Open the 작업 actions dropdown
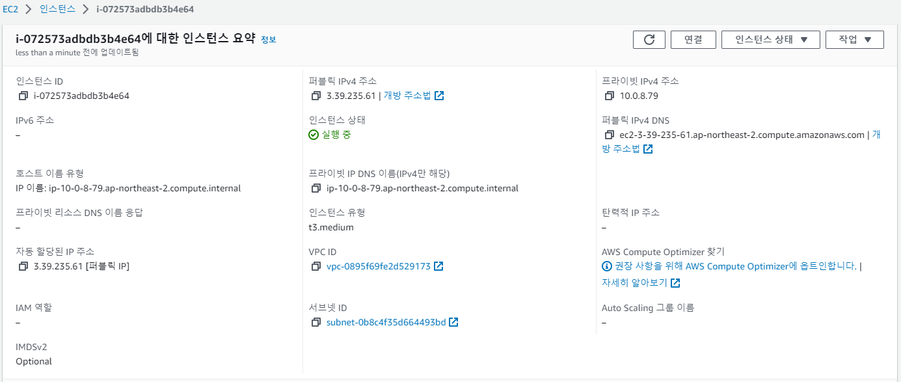901x382 pixels. (855, 40)
